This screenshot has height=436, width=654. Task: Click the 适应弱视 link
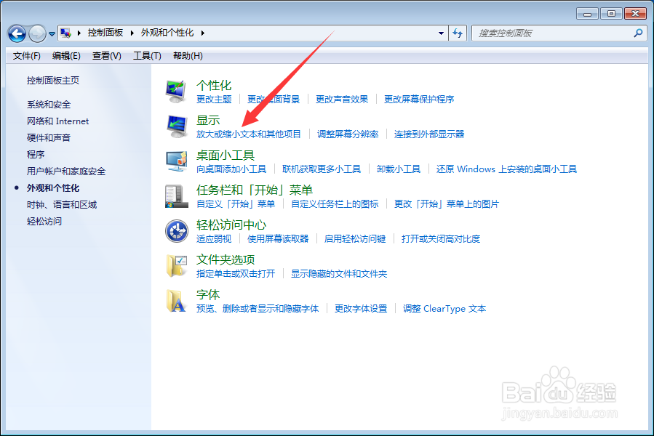click(x=214, y=239)
